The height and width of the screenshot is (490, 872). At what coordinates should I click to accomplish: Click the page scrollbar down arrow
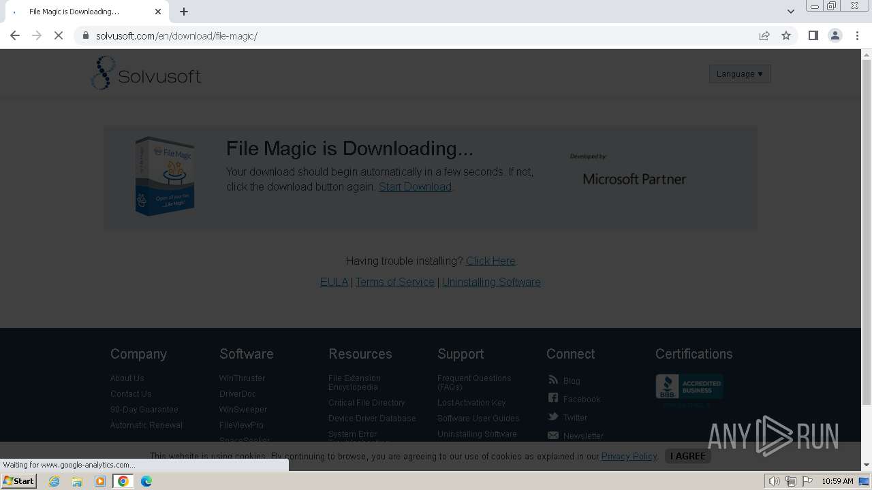[x=867, y=465]
